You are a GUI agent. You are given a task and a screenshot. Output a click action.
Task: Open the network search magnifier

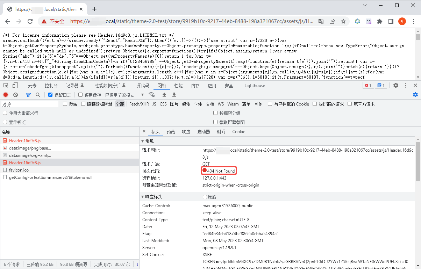click(x=38, y=95)
